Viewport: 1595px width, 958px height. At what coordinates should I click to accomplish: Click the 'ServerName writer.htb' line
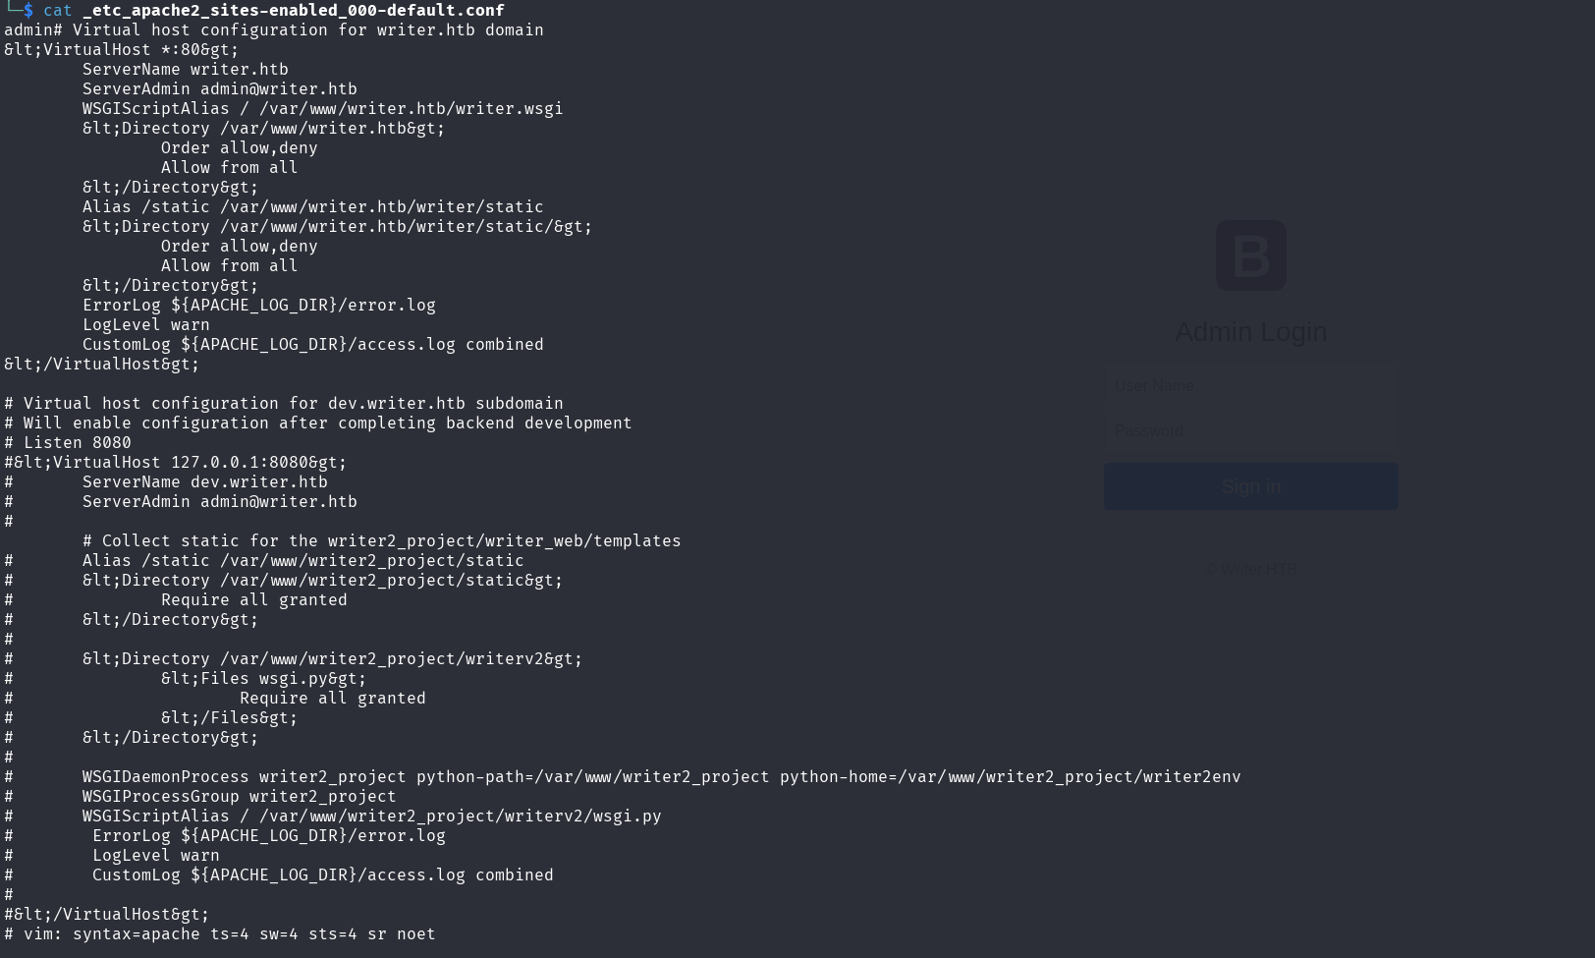click(x=185, y=69)
